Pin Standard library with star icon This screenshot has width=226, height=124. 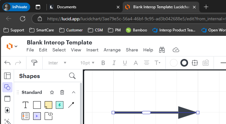(x=52, y=92)
